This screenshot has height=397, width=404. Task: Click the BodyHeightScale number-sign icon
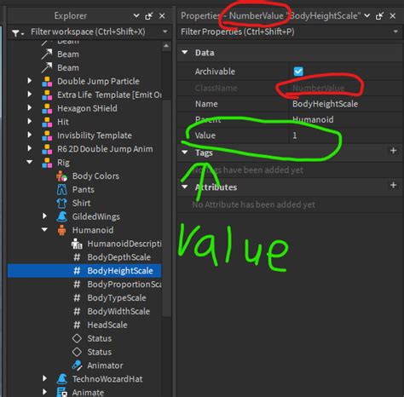[x=77, y=271]
